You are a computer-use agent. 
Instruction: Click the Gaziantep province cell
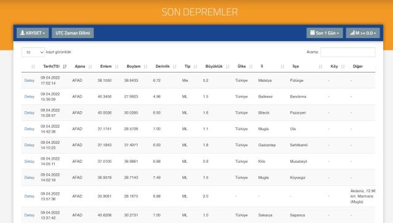click(267, 145)
